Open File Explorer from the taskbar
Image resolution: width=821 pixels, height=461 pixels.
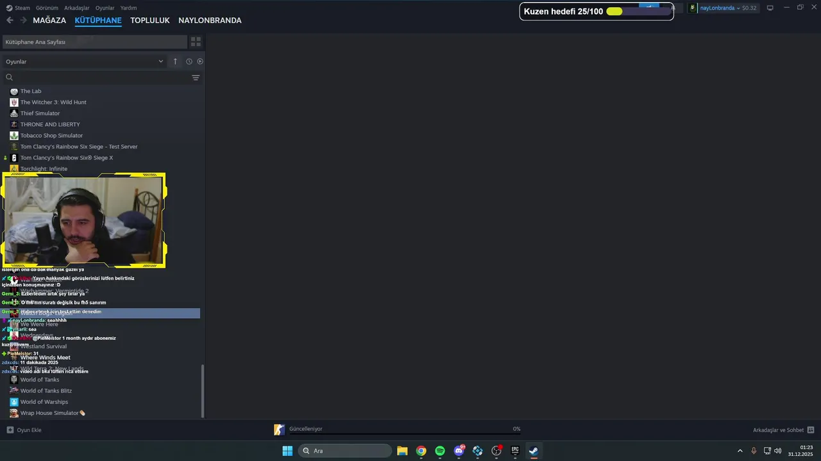click(x=402, y=451)
